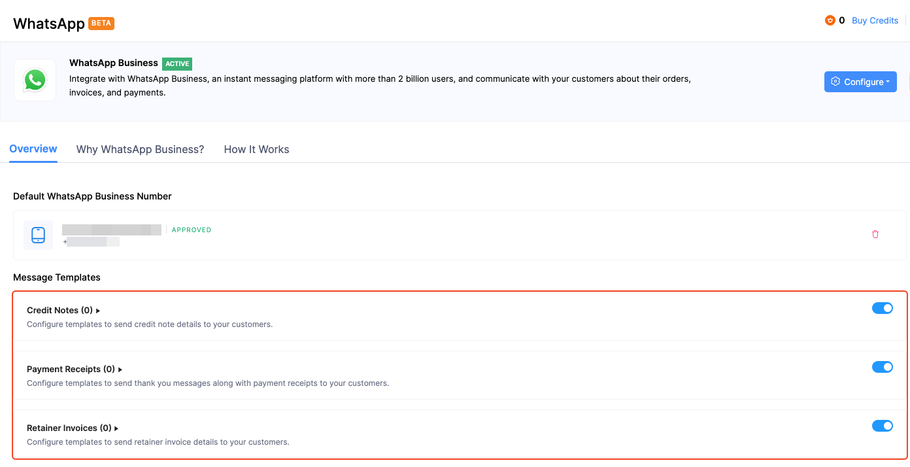The image size is (910, 467).
Task: Click the green ACTIVE status badge
Action: (177, 63)
